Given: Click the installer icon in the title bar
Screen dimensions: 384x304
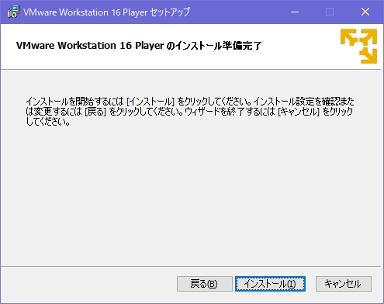Looking at the screenshot, I should tap(13, 12).
